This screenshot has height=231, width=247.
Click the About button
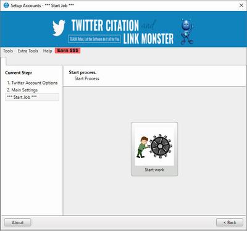point(17,222)
